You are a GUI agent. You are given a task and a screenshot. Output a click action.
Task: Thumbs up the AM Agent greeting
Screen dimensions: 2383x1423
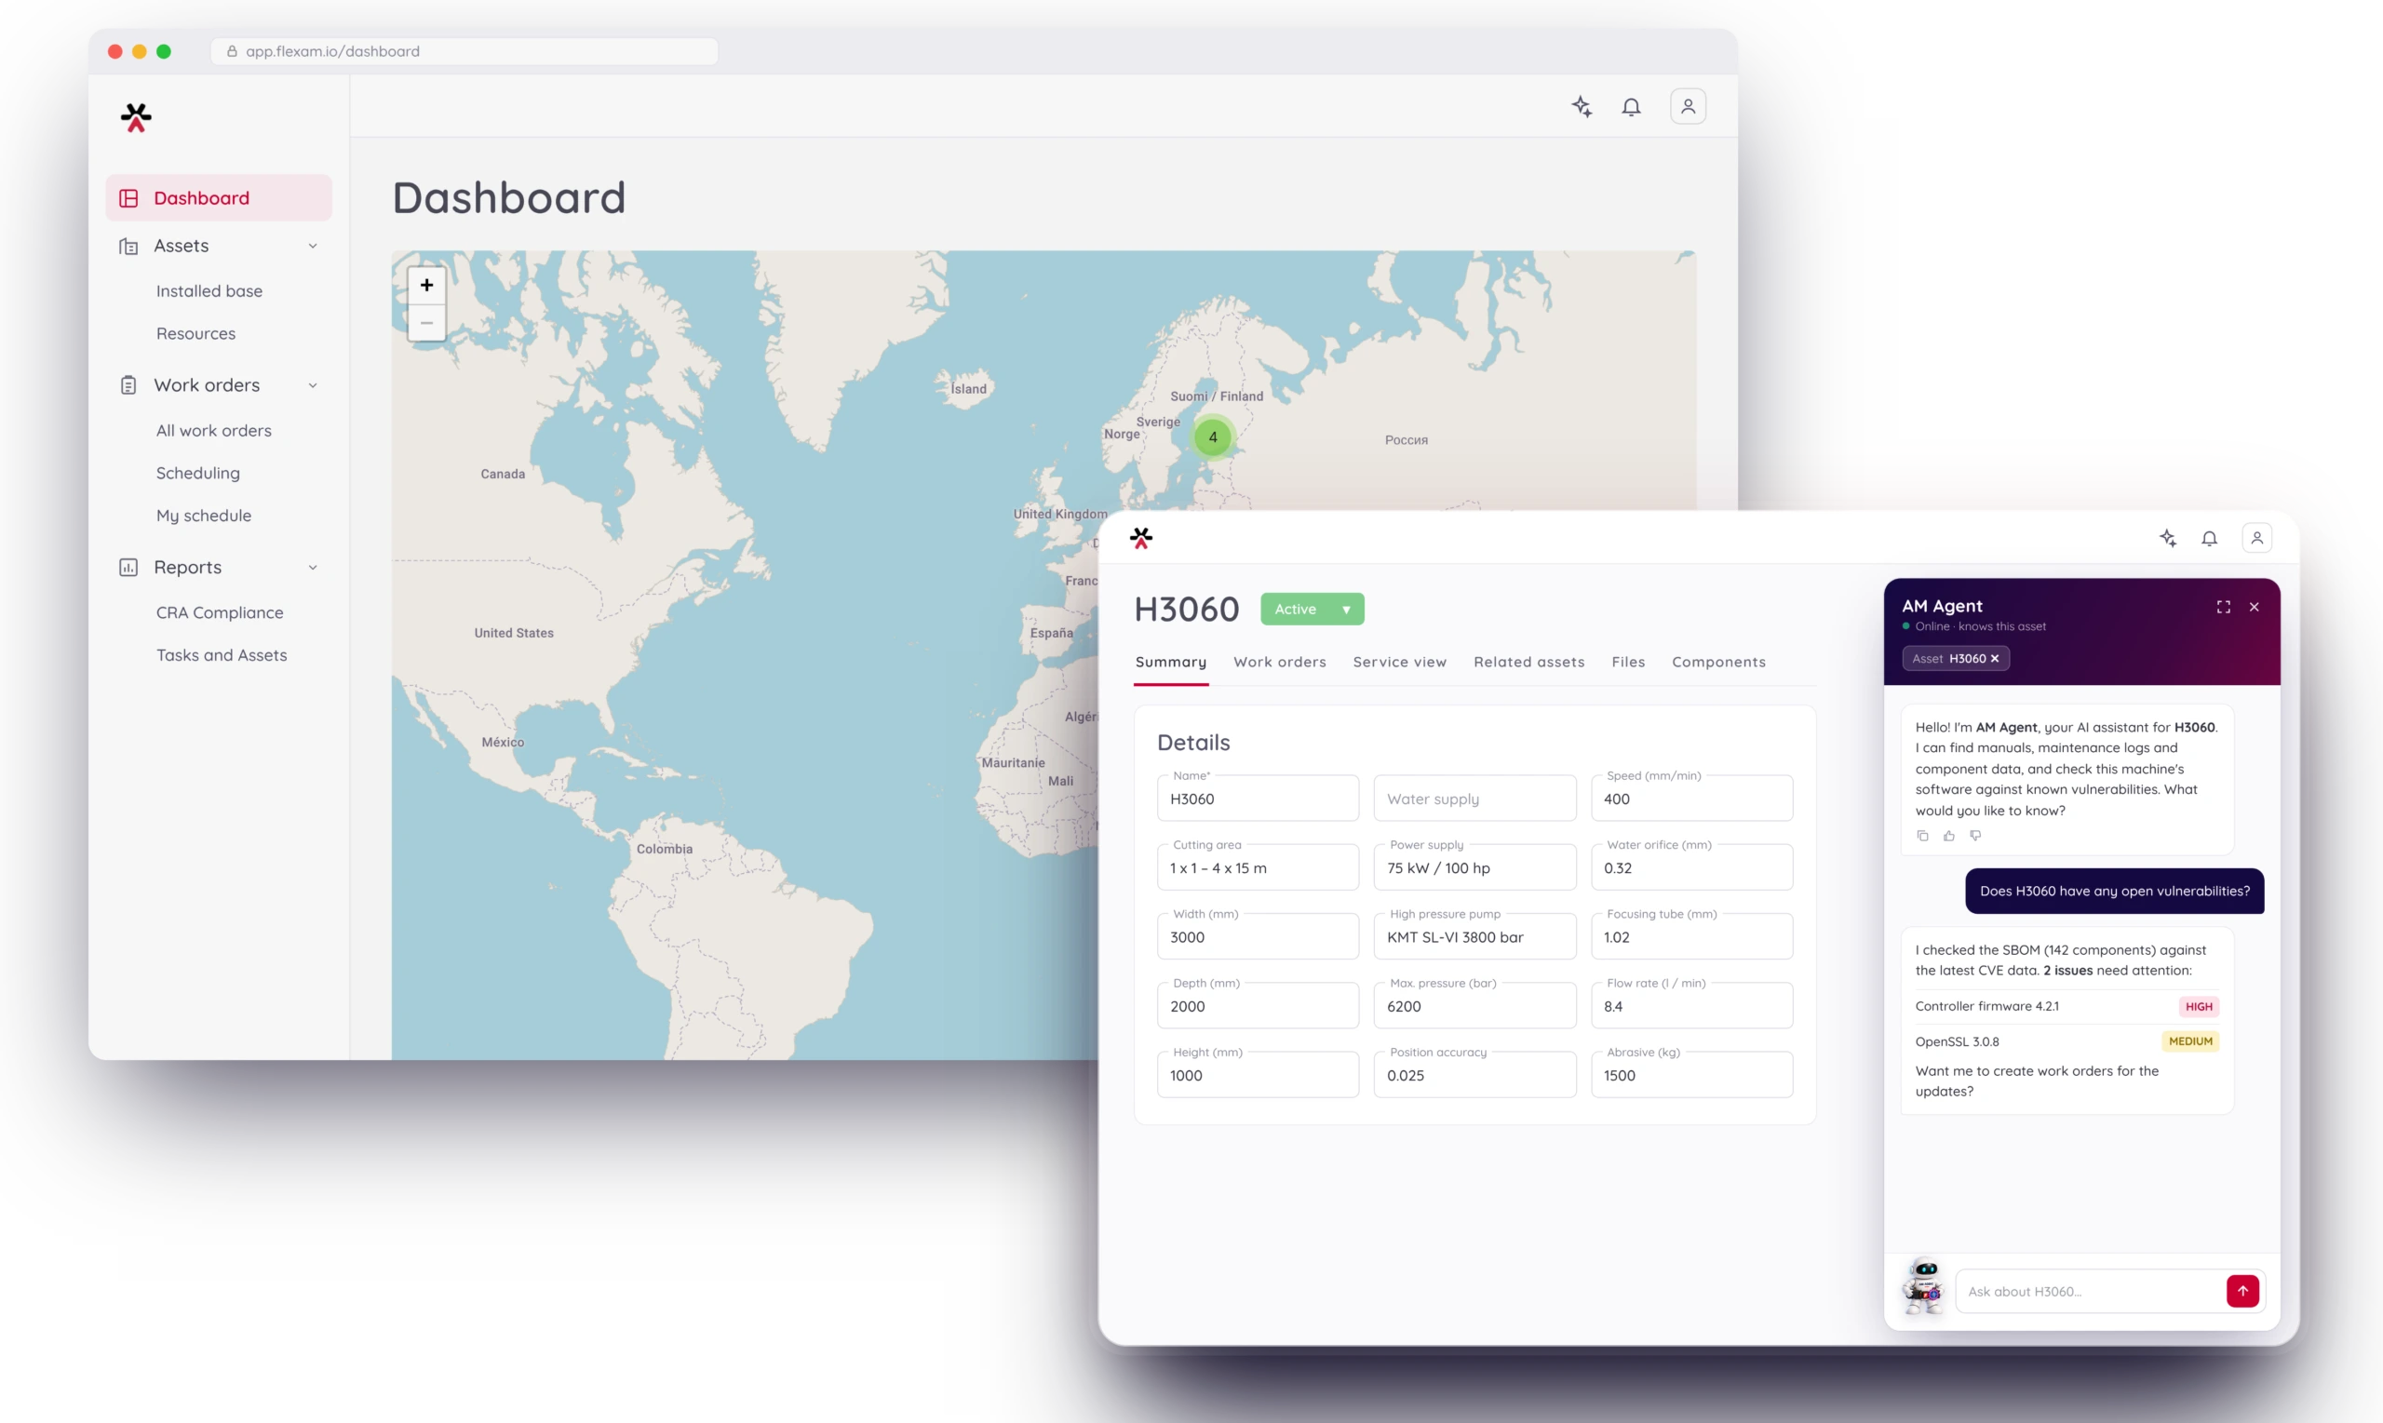[x=1948, y=835]
